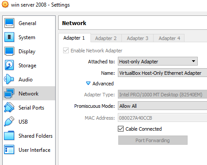Select the User Interface label
The width and height of the screenshot is (207, 165).
(x=34, y=150)
